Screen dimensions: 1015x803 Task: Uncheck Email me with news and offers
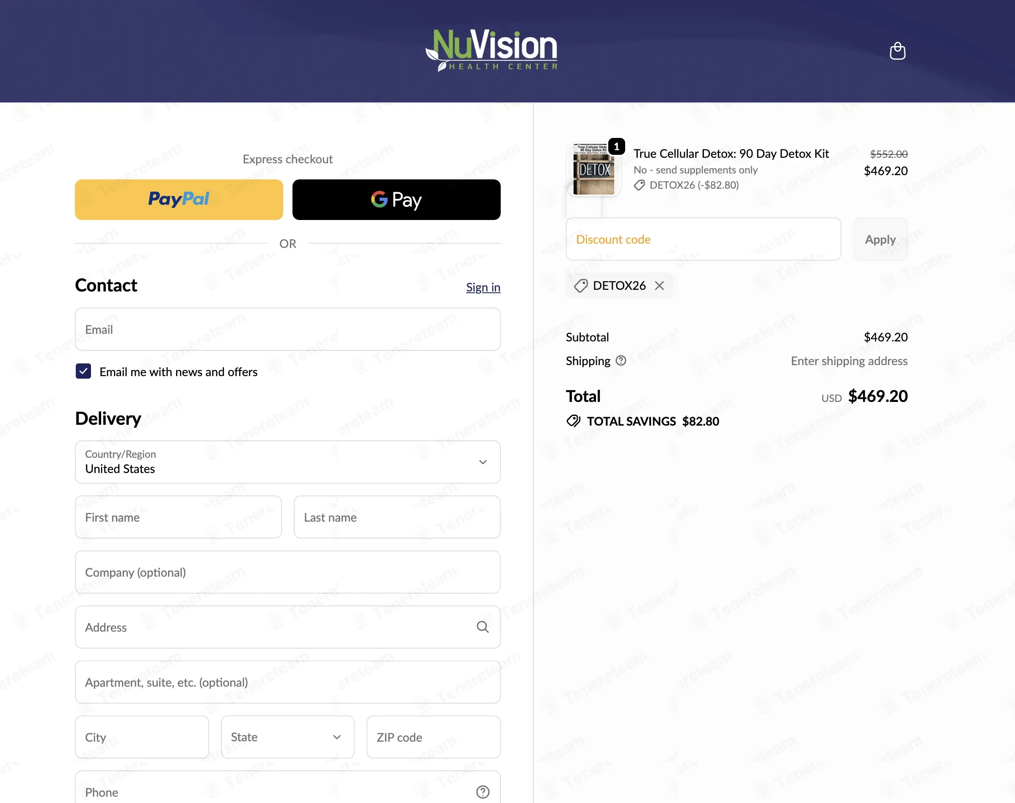pos(83,371)
